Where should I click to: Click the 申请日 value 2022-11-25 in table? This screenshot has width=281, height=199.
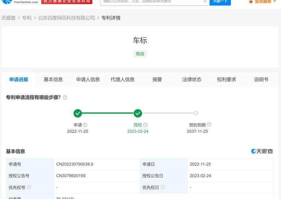200,164
